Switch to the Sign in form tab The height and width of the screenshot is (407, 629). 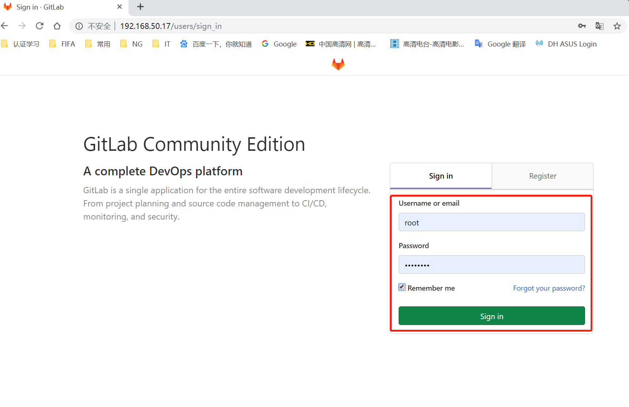click(441, 176)
